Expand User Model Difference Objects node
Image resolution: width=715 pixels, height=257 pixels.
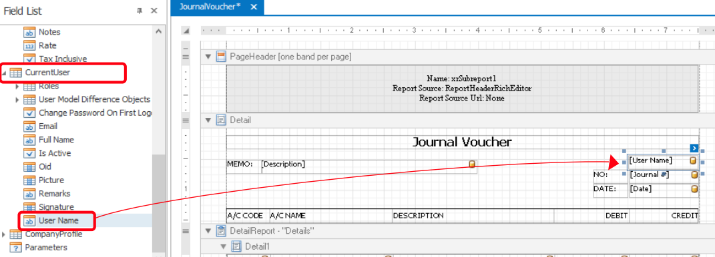pos(18,99)
